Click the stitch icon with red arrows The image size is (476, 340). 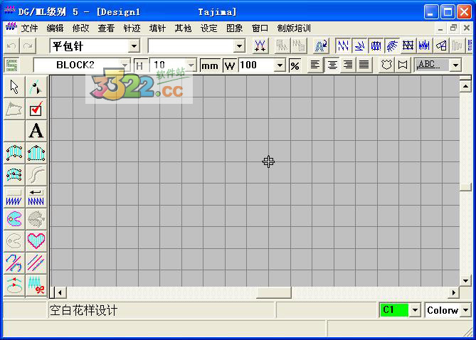[260, 46]
